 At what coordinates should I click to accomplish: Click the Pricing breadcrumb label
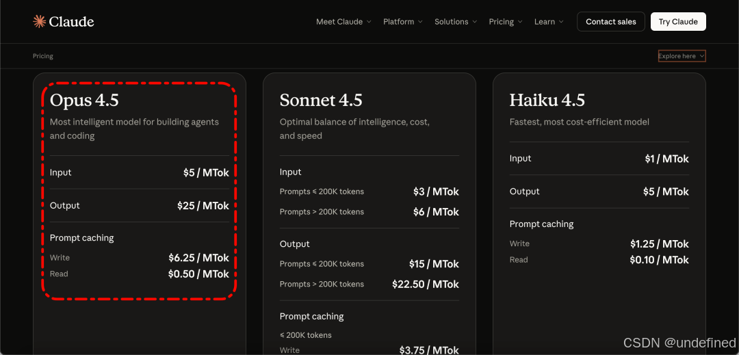pos(43,56)
